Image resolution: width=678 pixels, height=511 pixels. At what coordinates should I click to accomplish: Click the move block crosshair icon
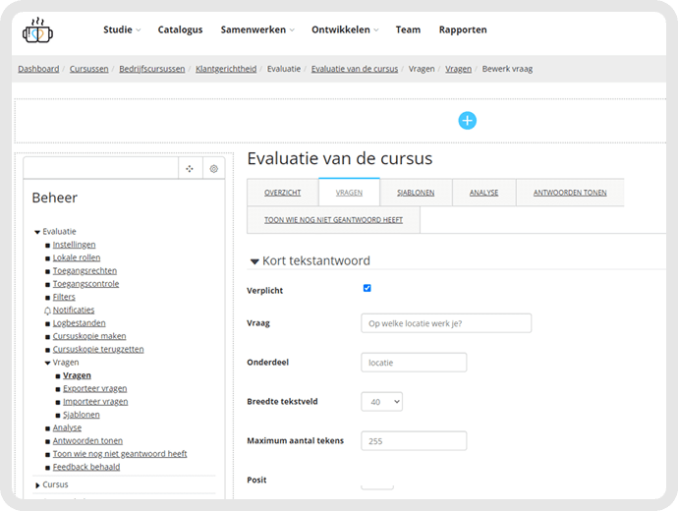(x=190, y=169)
